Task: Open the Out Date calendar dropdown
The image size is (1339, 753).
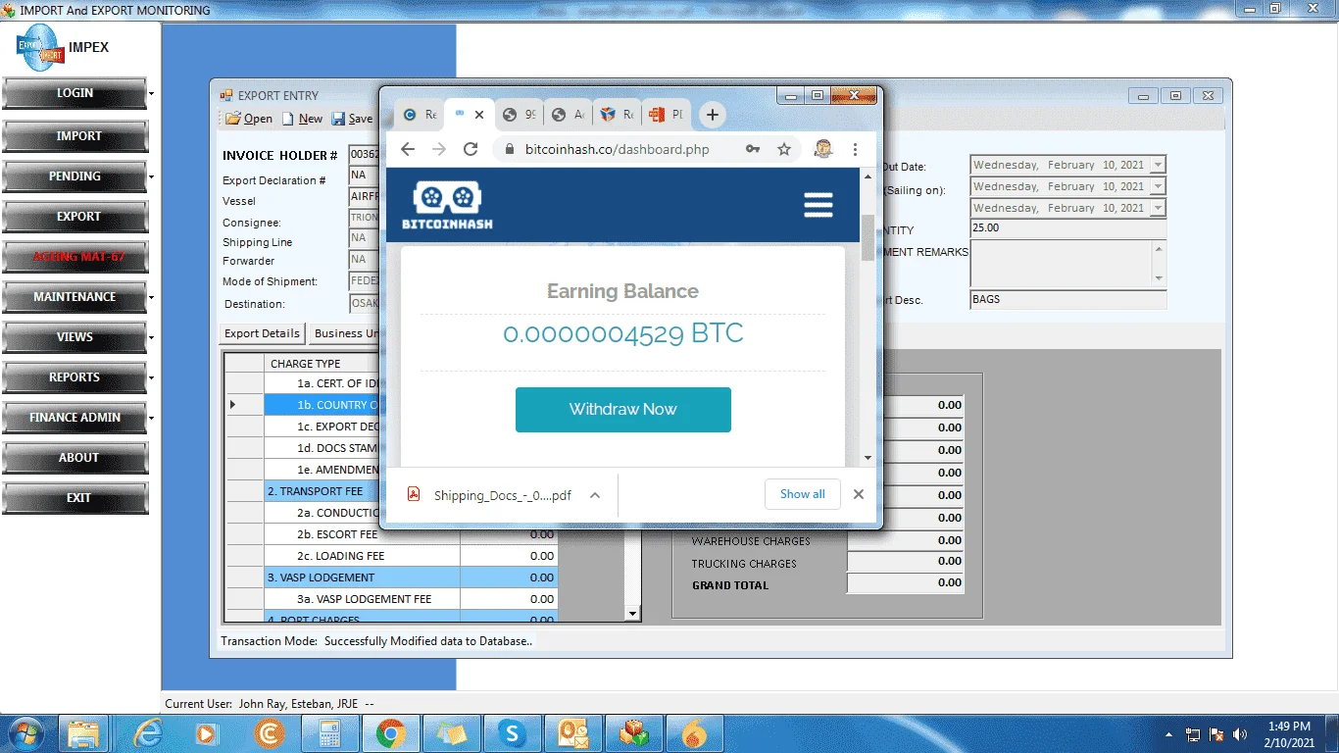Action: point(1158,166)
